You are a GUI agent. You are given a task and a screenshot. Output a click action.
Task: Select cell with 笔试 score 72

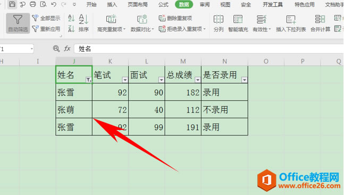111,109
